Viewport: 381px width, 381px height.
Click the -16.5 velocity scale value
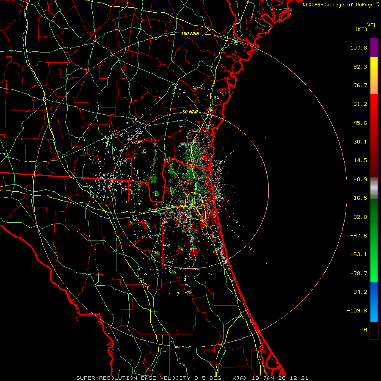click(359, 198)
